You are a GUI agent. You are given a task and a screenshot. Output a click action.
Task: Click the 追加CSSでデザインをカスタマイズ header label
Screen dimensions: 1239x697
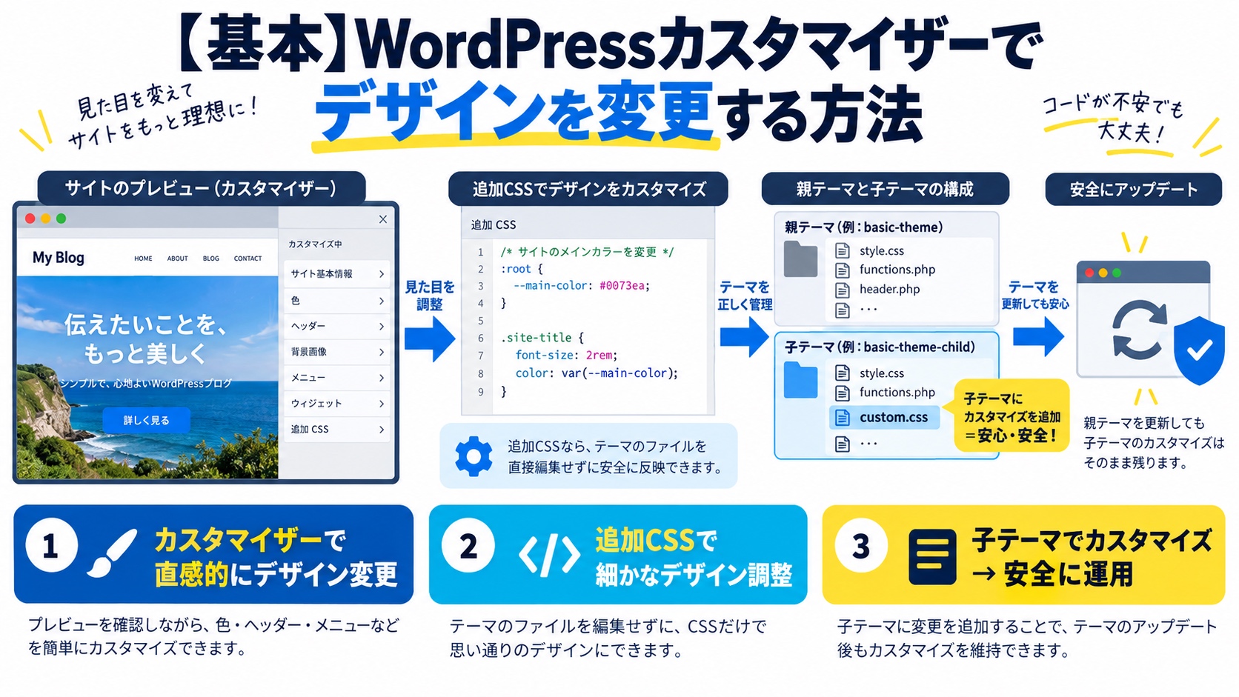click(589, 190)
